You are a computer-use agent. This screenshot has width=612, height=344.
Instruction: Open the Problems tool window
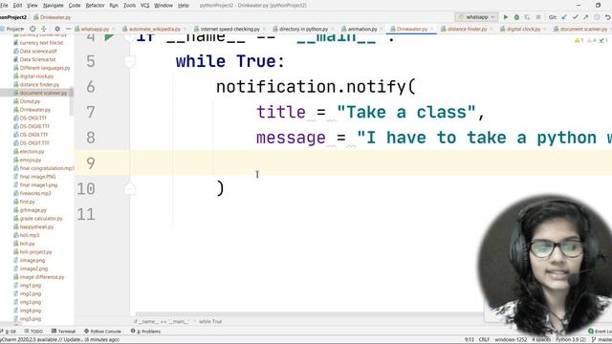click(x=145, y=332)
